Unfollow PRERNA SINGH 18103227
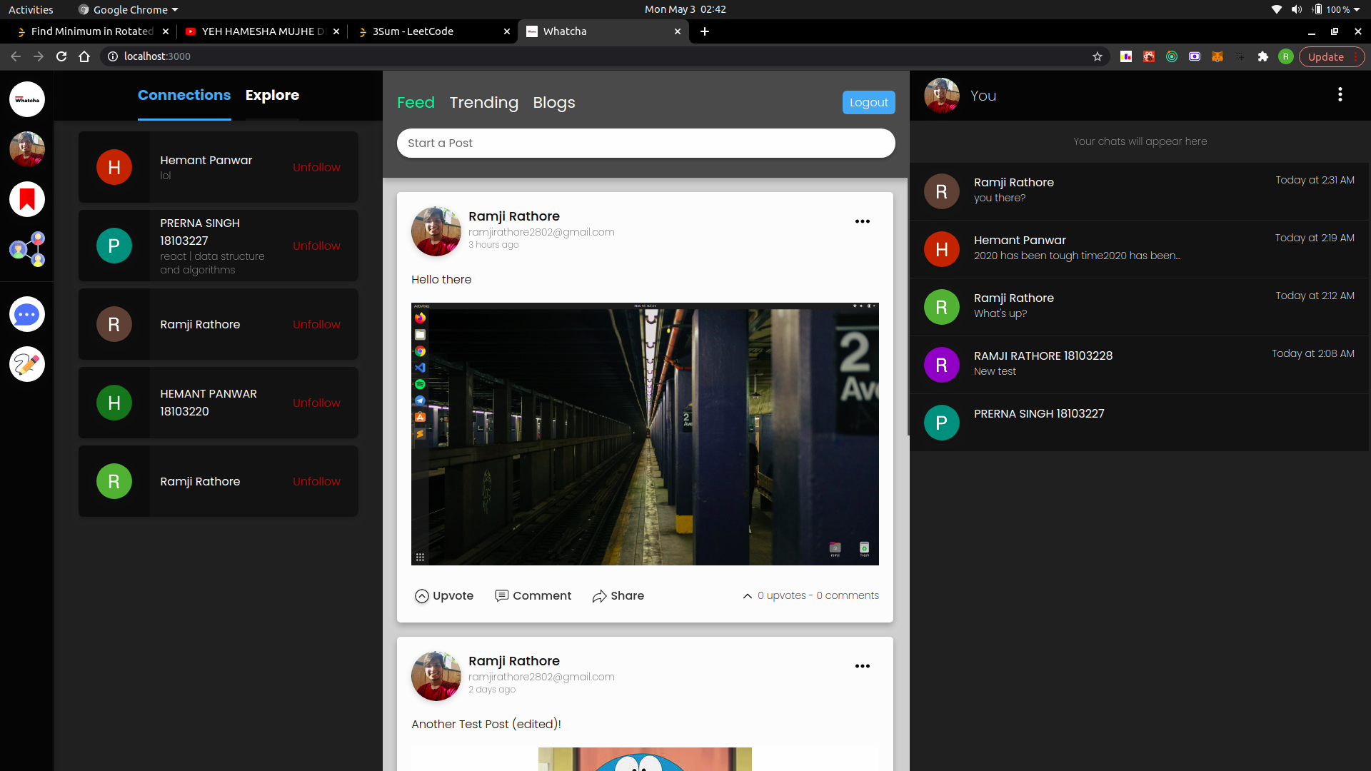 tap(316, 246)
